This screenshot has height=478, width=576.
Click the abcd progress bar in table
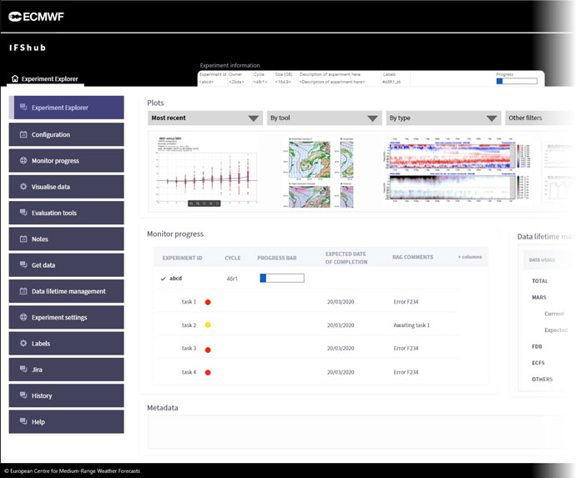click(x=282, y=279)
